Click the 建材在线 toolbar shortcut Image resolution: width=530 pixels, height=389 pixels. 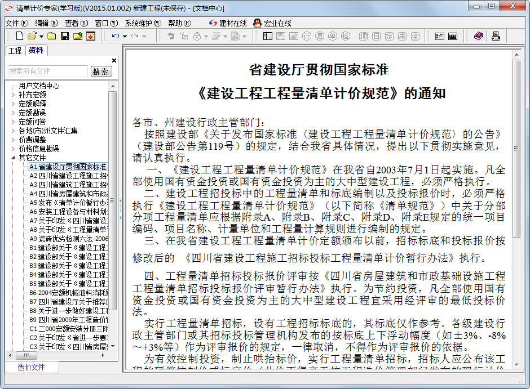click(228, 23)
